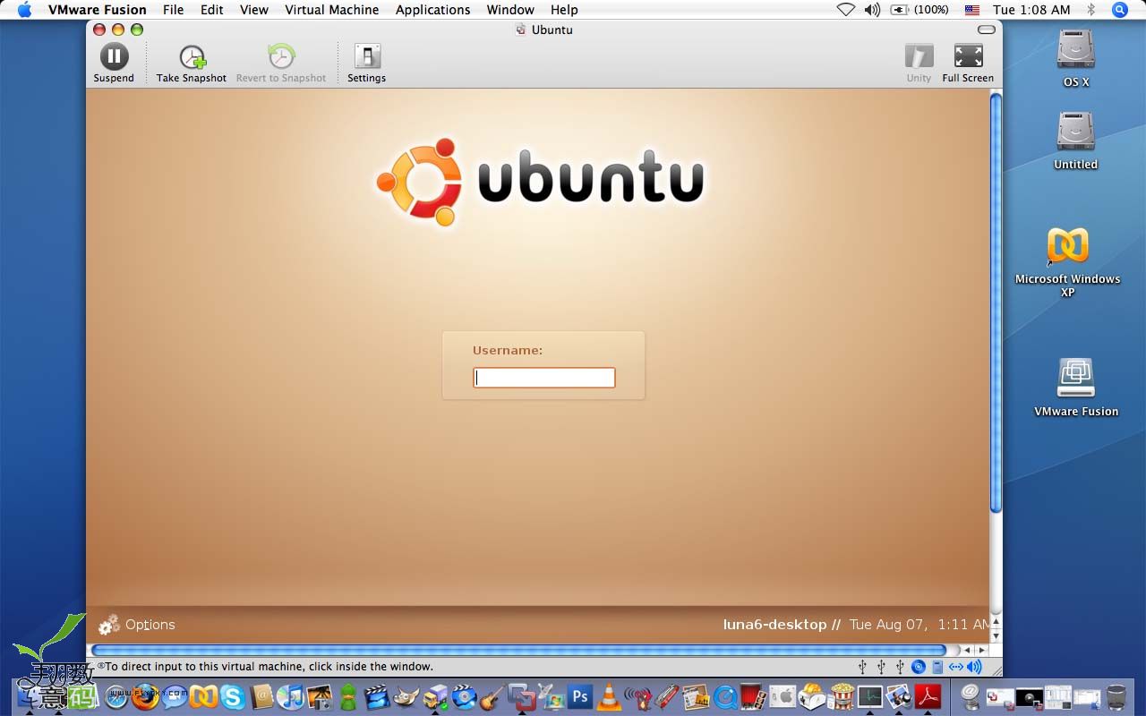
Task: Click the Bluetooth menu bar icon
Action: [1091, 10]
